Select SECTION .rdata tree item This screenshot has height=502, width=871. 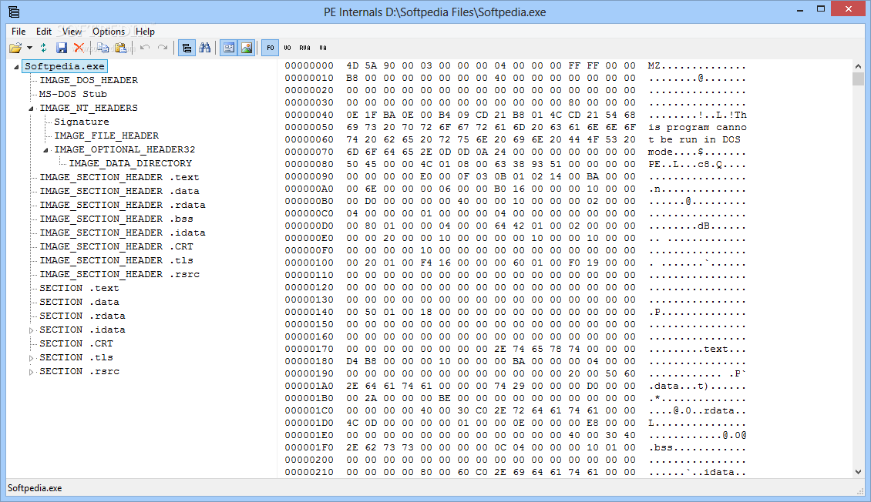(82, 316)
